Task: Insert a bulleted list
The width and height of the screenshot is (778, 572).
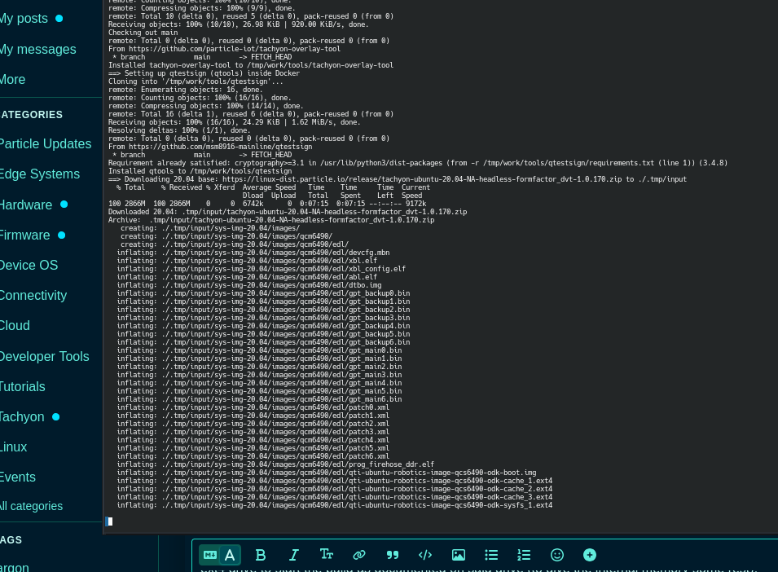Action: (491, 555)
